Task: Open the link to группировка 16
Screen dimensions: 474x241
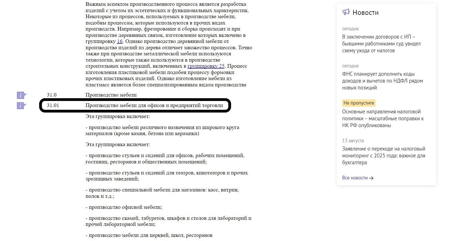Action: (x=120, y=42)
